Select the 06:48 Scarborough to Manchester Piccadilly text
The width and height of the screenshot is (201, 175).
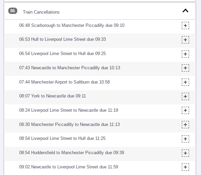(x=72, y=26)
